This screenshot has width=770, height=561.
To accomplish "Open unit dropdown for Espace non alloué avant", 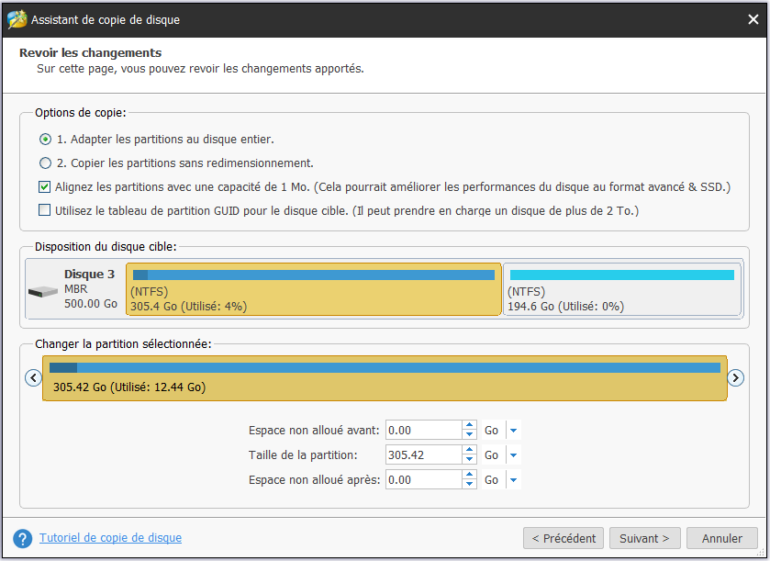I will tap(514, 431).
